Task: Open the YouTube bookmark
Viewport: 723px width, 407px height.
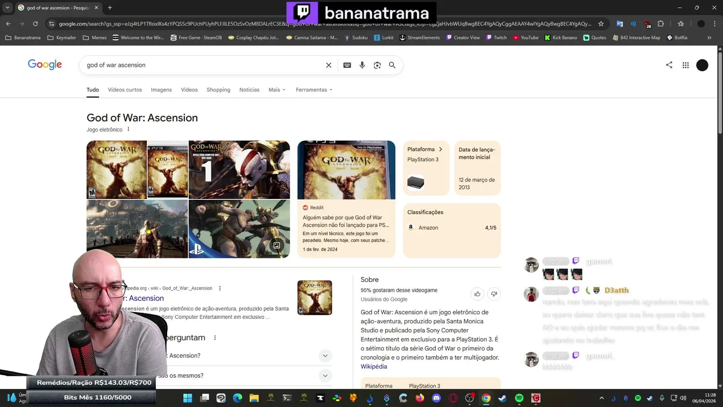Action: 525,37
